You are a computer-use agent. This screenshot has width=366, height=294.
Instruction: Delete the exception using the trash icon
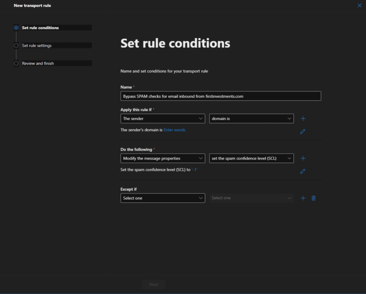(313, 198)
